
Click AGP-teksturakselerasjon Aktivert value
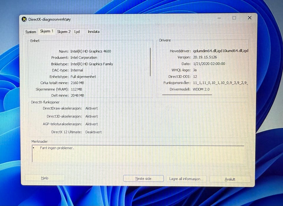pyautogui.click(x=91, y=124)
